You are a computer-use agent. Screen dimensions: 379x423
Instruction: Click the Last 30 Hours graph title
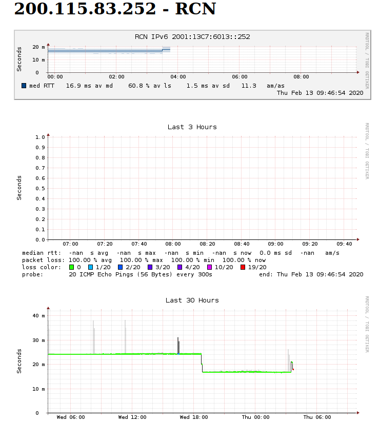192,300
